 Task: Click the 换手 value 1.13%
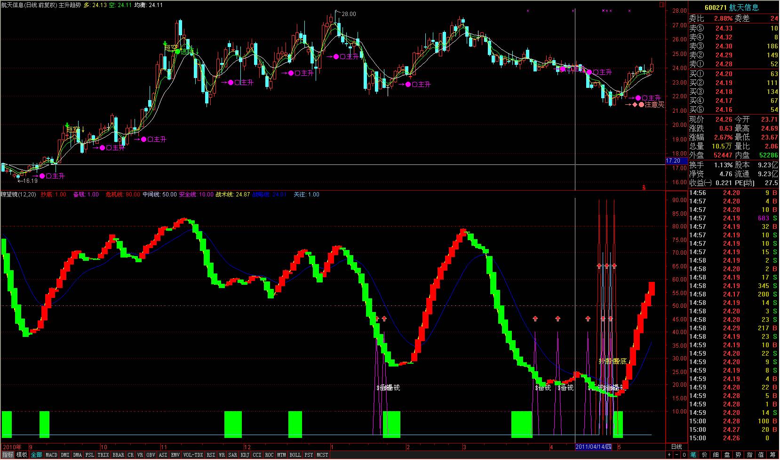(724, 165)
